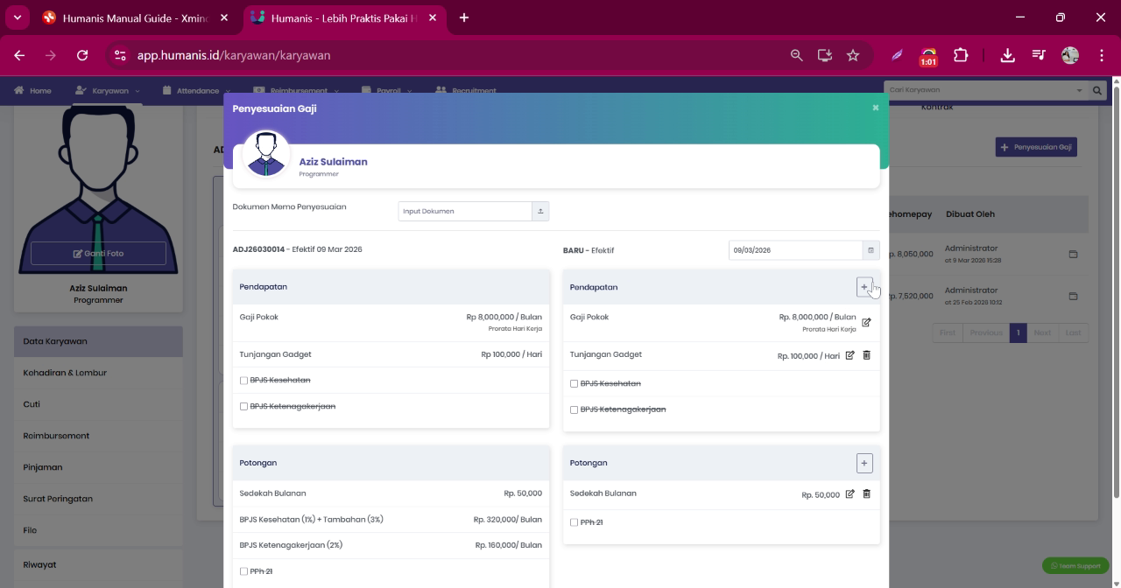Open the calendar picker for effective date
Screen dimensions: 1121x588
click(871, 250)
